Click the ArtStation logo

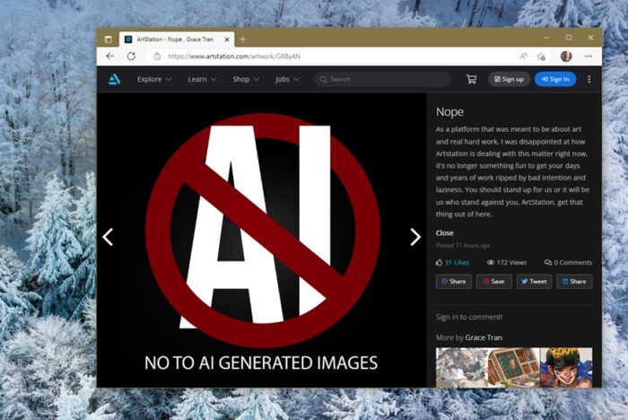(114, 79)
